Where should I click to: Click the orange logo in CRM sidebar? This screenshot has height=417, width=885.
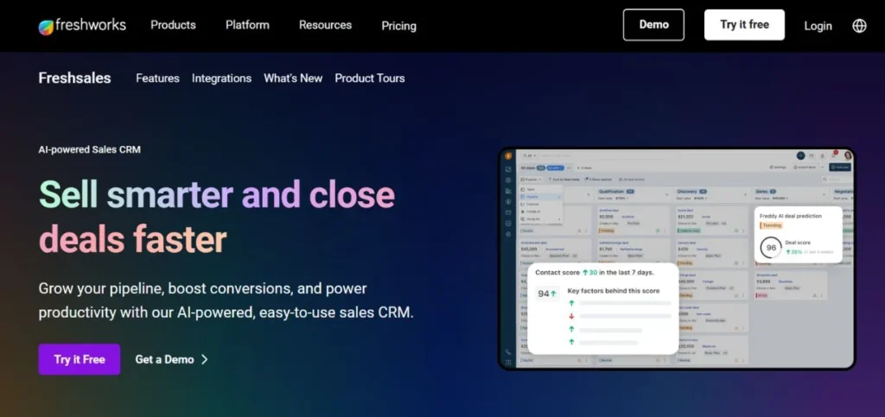click(508, 155)
